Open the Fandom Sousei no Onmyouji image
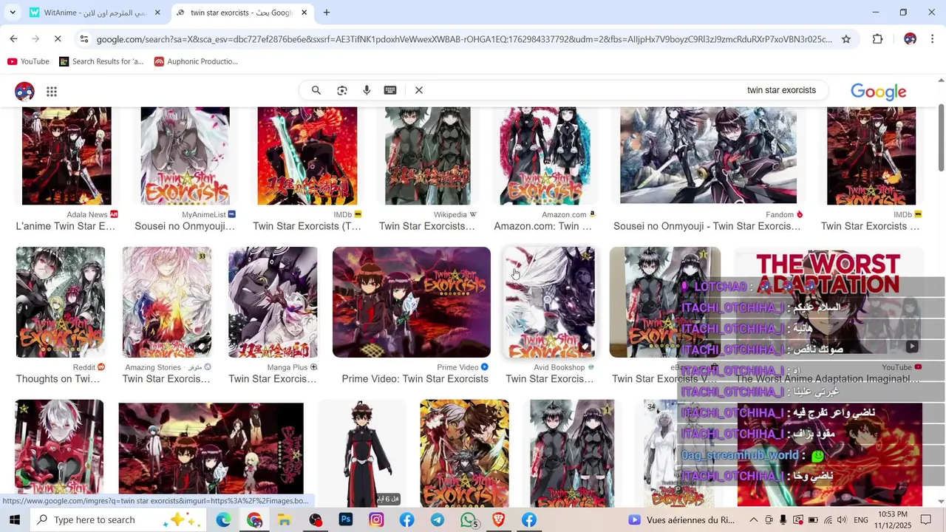Viewport: 946px width, 532px height. (x=708, y=156)
